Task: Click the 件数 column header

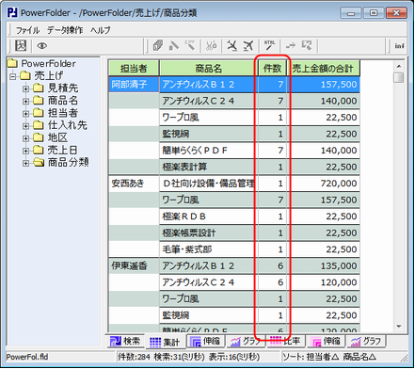Action: click(272, 68)
